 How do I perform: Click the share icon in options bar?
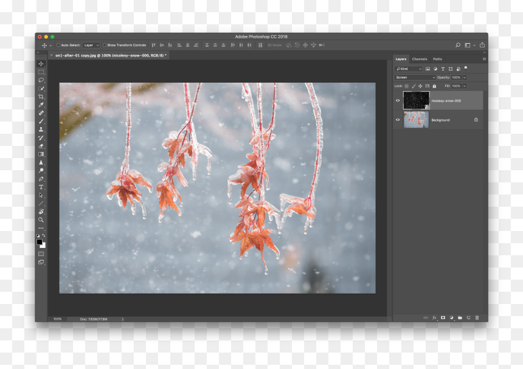pyautogui.click(x=482, y=45)
